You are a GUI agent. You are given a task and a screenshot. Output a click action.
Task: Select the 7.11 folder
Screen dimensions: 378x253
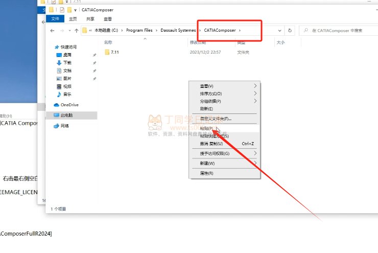[112, 52]
